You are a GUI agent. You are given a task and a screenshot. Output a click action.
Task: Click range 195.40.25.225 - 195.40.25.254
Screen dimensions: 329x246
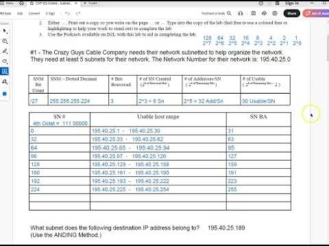[130, 189]
